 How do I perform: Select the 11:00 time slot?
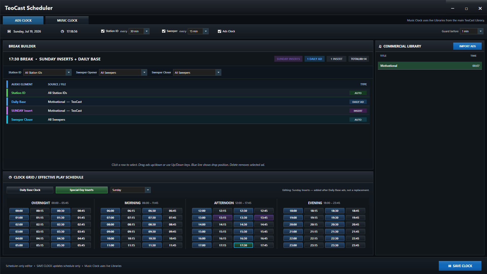click(110, 245)
